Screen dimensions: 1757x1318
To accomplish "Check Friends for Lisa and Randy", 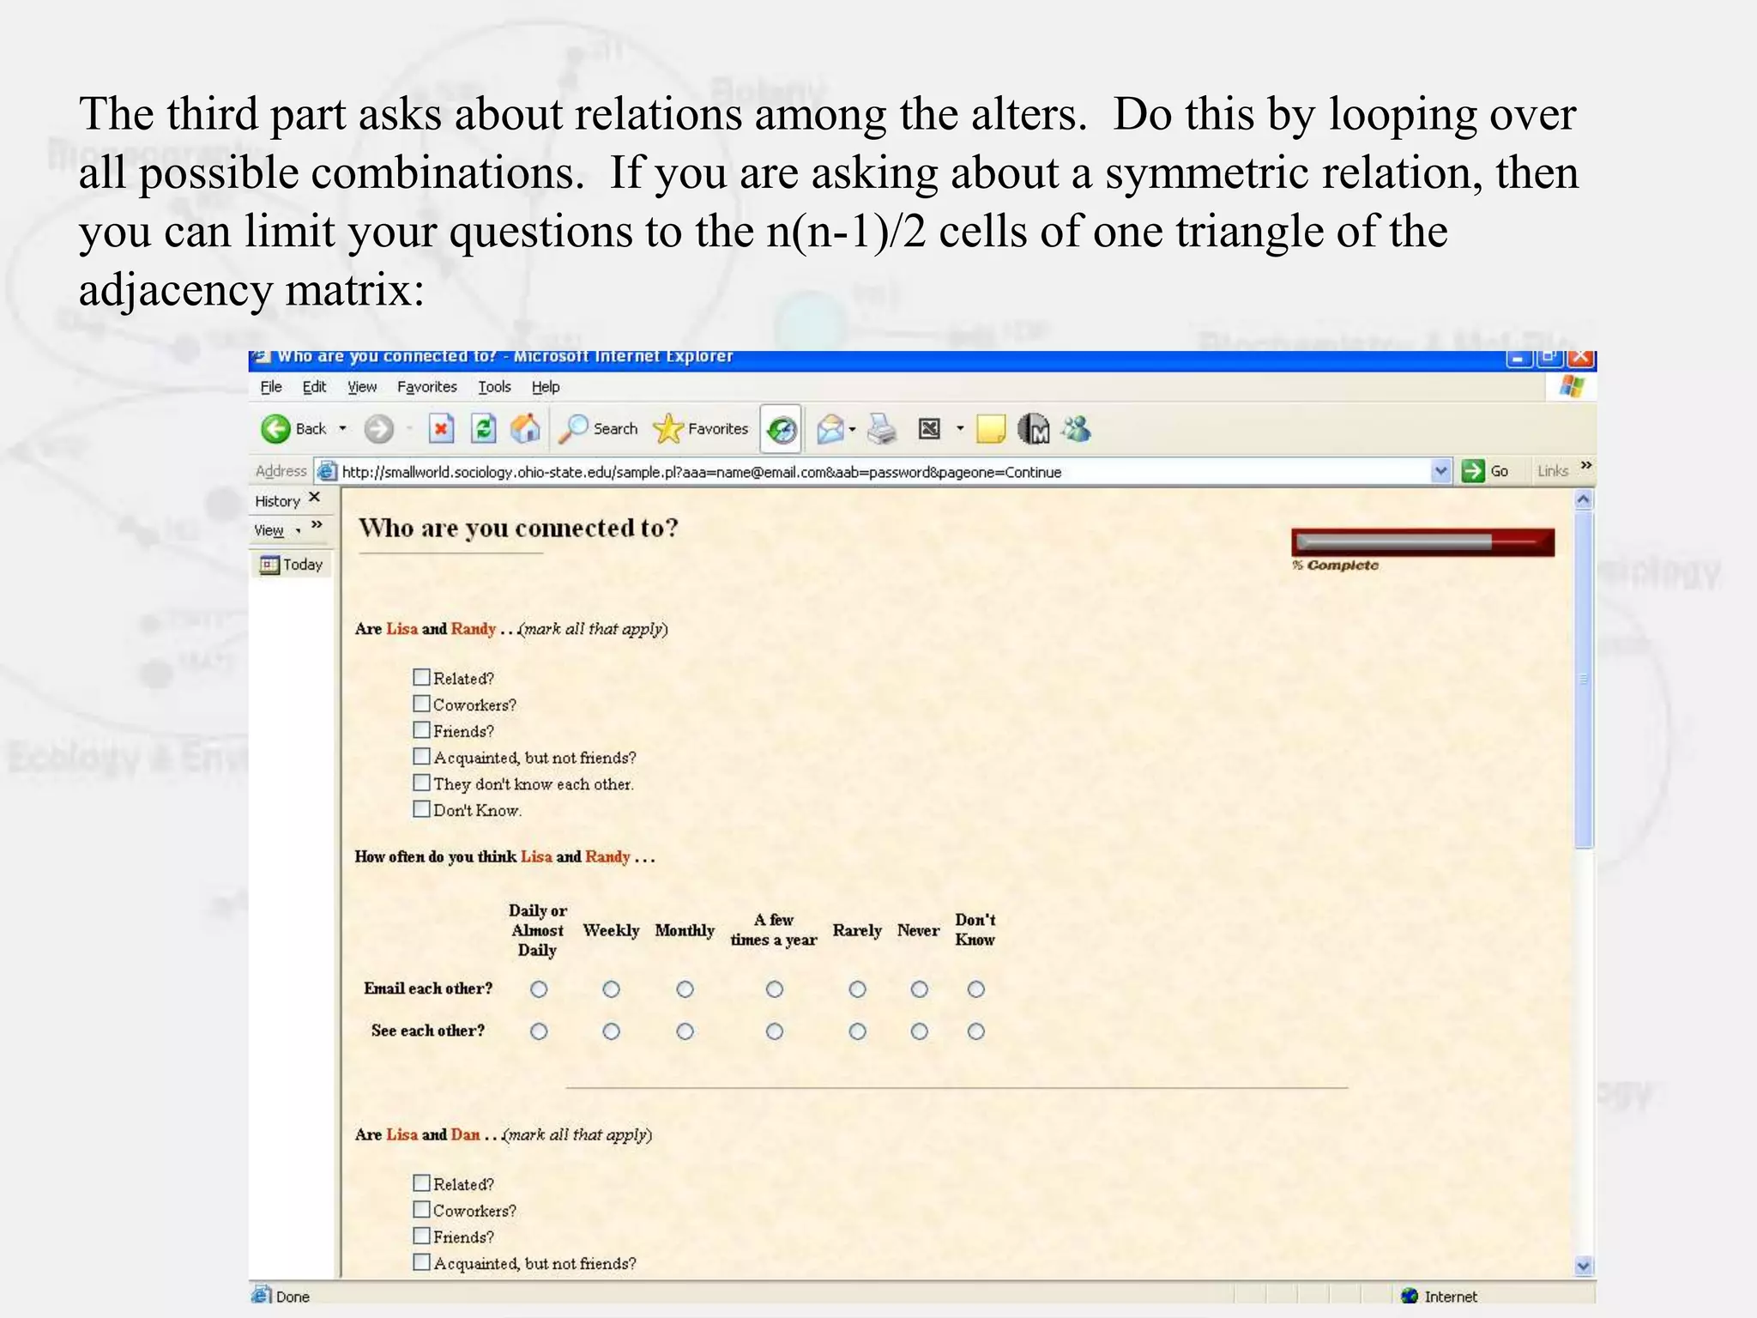I will click(x=421, y=730).
